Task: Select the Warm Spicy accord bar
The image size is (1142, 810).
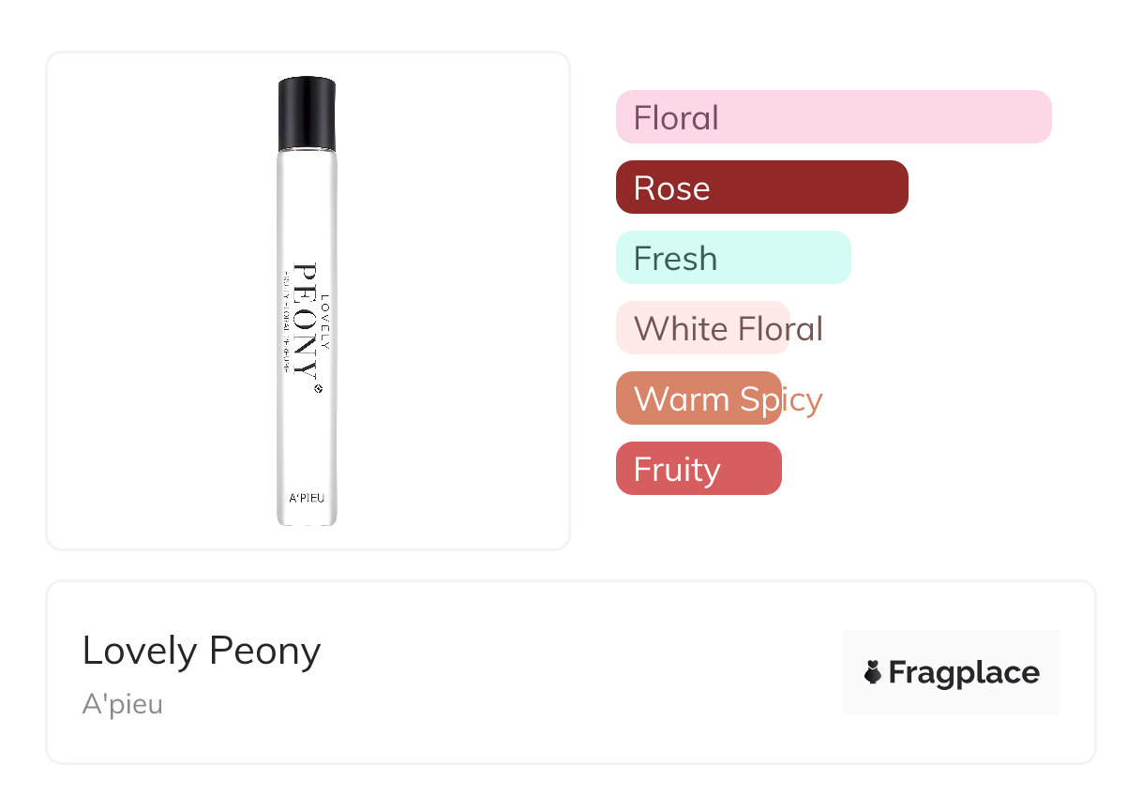Action: [x=699, y=398]
